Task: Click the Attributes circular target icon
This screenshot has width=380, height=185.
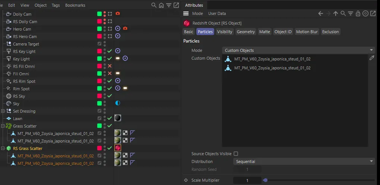Action: pyautogui.click(x=365, y=13)
